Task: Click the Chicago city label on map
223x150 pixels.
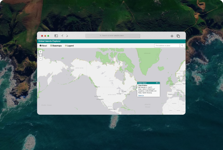Action: [119, 94]
